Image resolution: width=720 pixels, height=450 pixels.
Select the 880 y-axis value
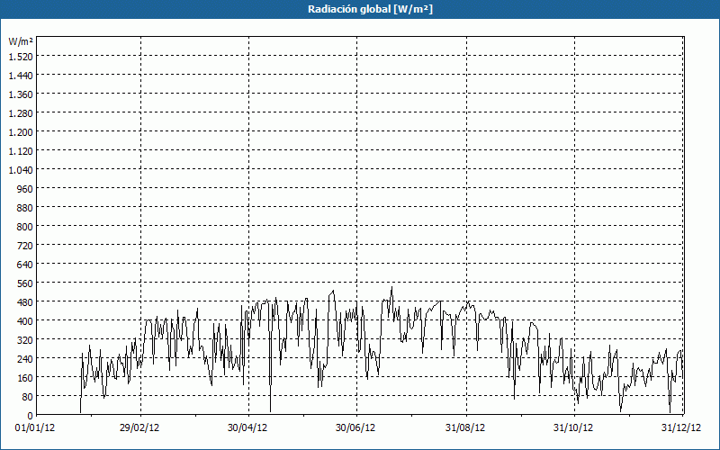25,208
